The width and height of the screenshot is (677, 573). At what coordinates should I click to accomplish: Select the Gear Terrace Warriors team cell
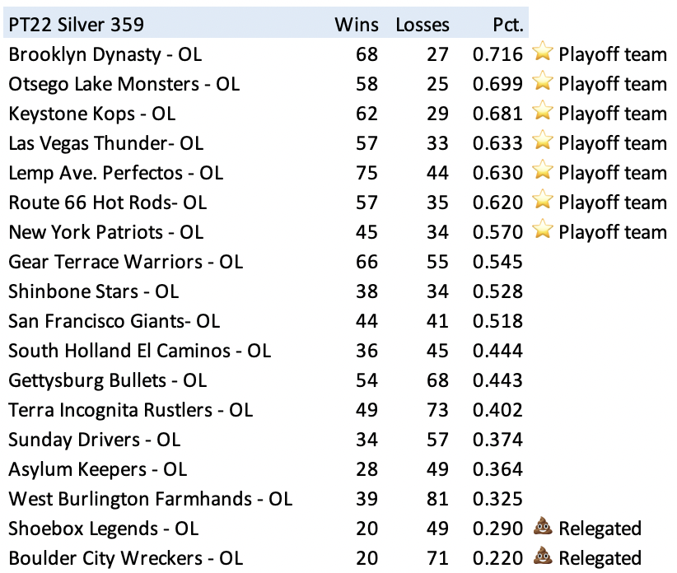click(125, 262)
